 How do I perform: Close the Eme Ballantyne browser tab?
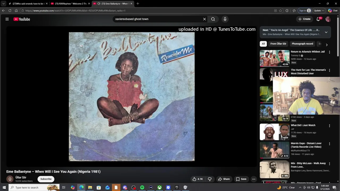click(131, 3)
